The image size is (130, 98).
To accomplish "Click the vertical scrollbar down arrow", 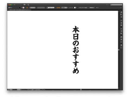I will (119, 88).
